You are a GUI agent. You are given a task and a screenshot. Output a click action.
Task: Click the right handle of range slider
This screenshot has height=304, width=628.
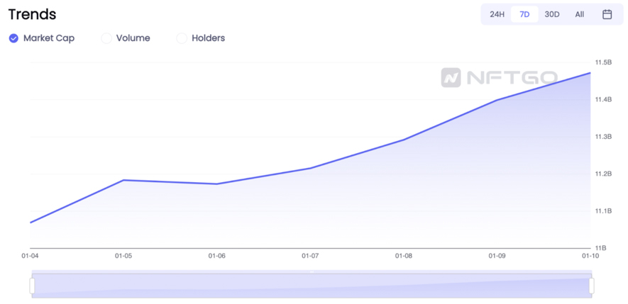(591, 286)
